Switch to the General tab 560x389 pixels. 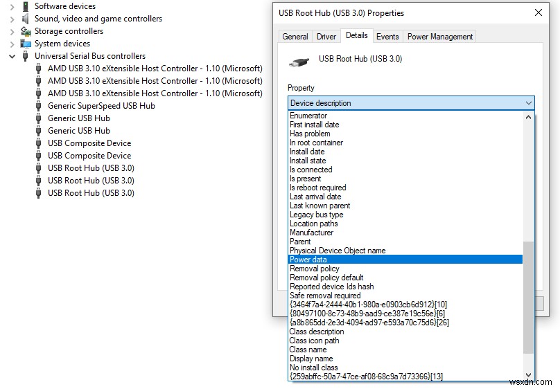295,37
